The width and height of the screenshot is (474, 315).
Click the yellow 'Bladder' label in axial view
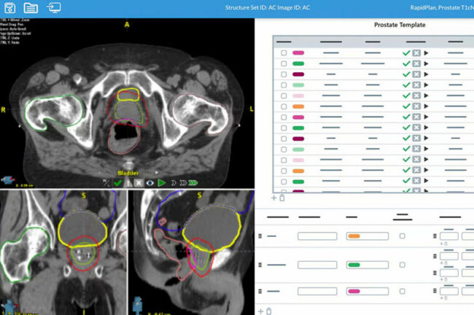click(128, 173)
